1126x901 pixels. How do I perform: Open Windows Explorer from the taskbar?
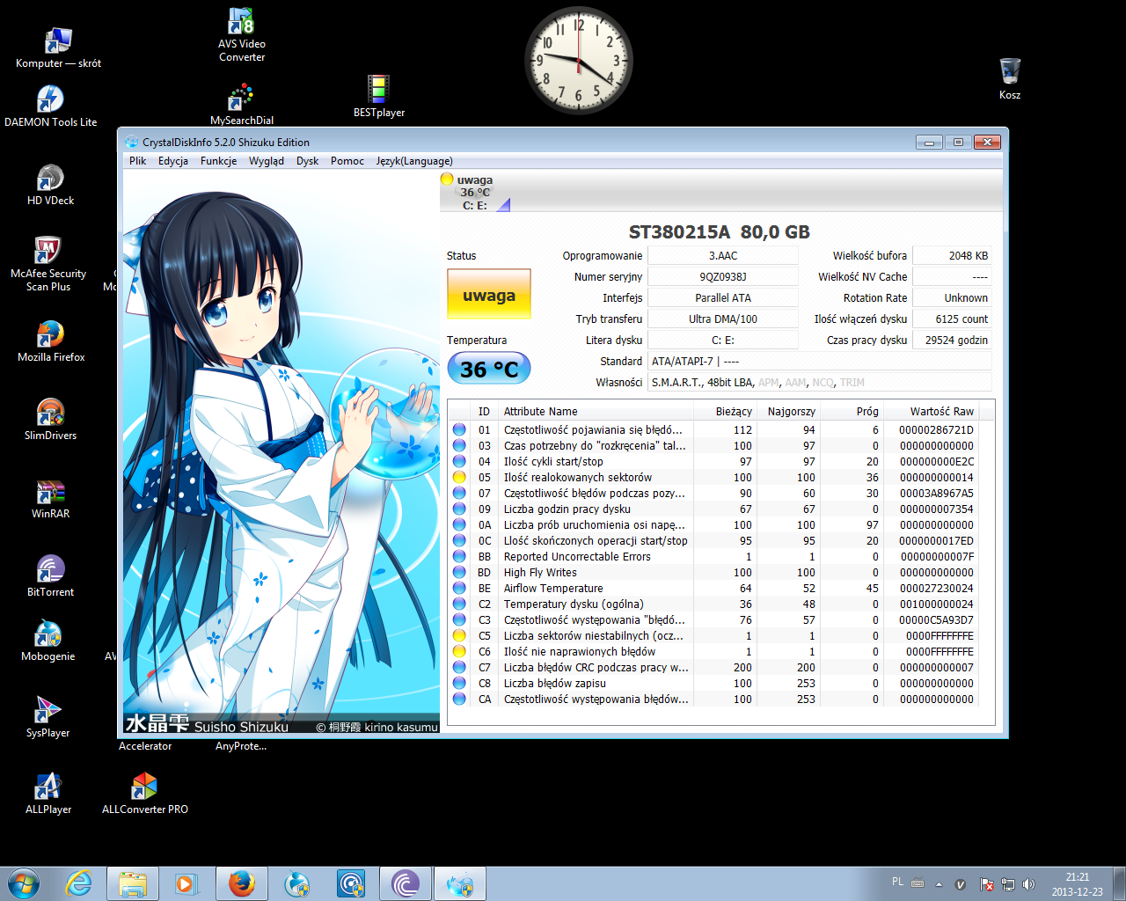tap(133, 883)
